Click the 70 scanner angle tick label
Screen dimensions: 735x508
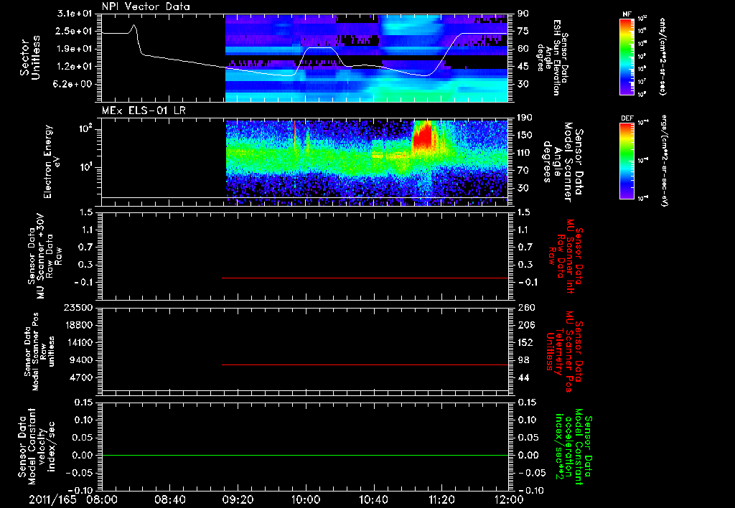click(523, 171)
